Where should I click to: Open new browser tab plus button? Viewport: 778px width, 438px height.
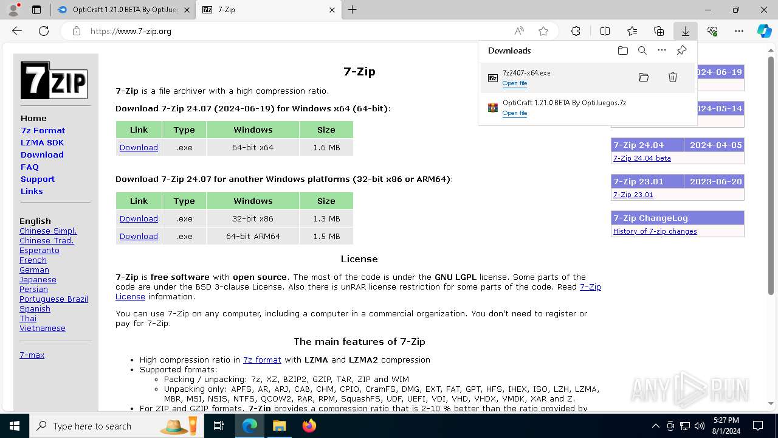click(353, 10)
